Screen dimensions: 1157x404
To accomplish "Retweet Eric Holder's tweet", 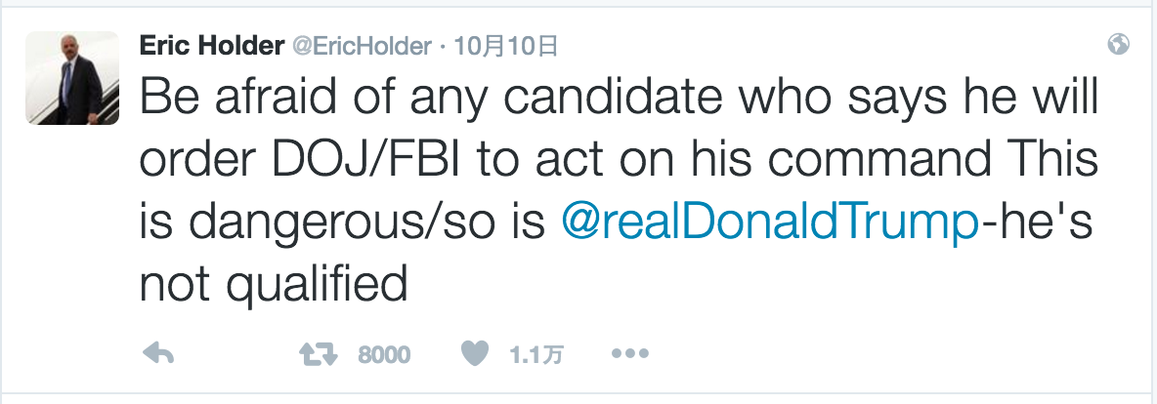I will click(320, 354).
